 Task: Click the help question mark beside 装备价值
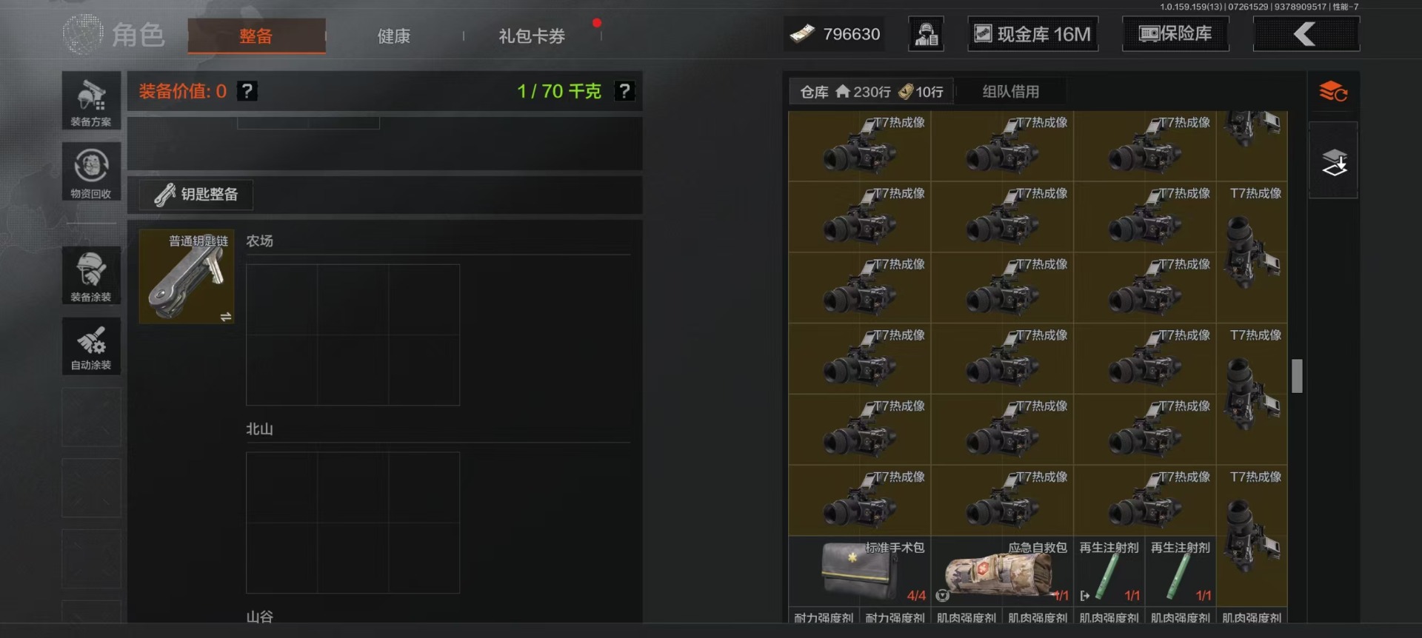click(x=247, y=91)
